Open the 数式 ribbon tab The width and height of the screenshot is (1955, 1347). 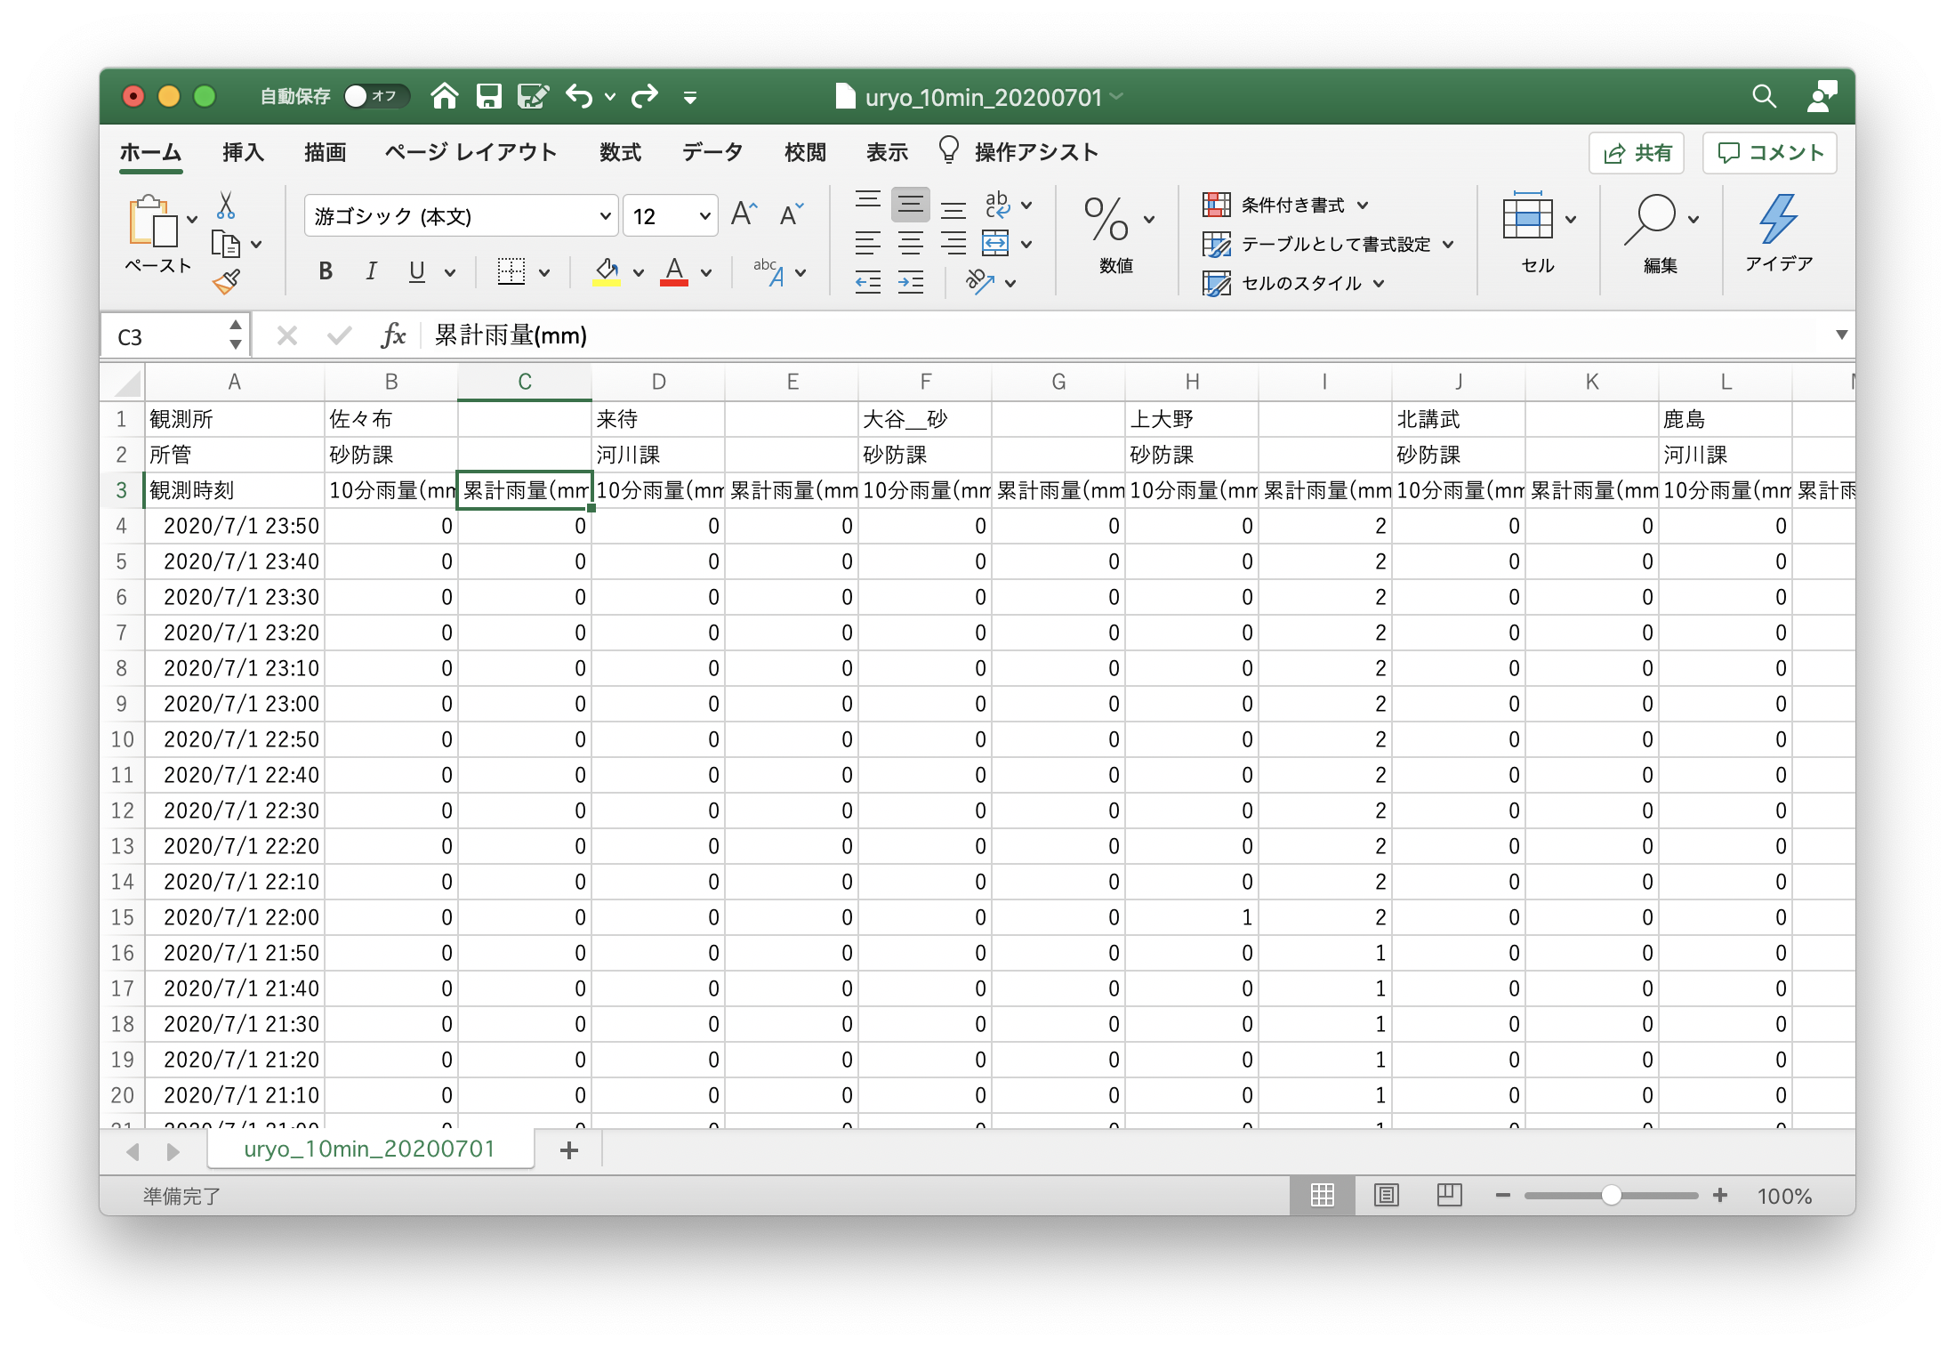(620, 152)
